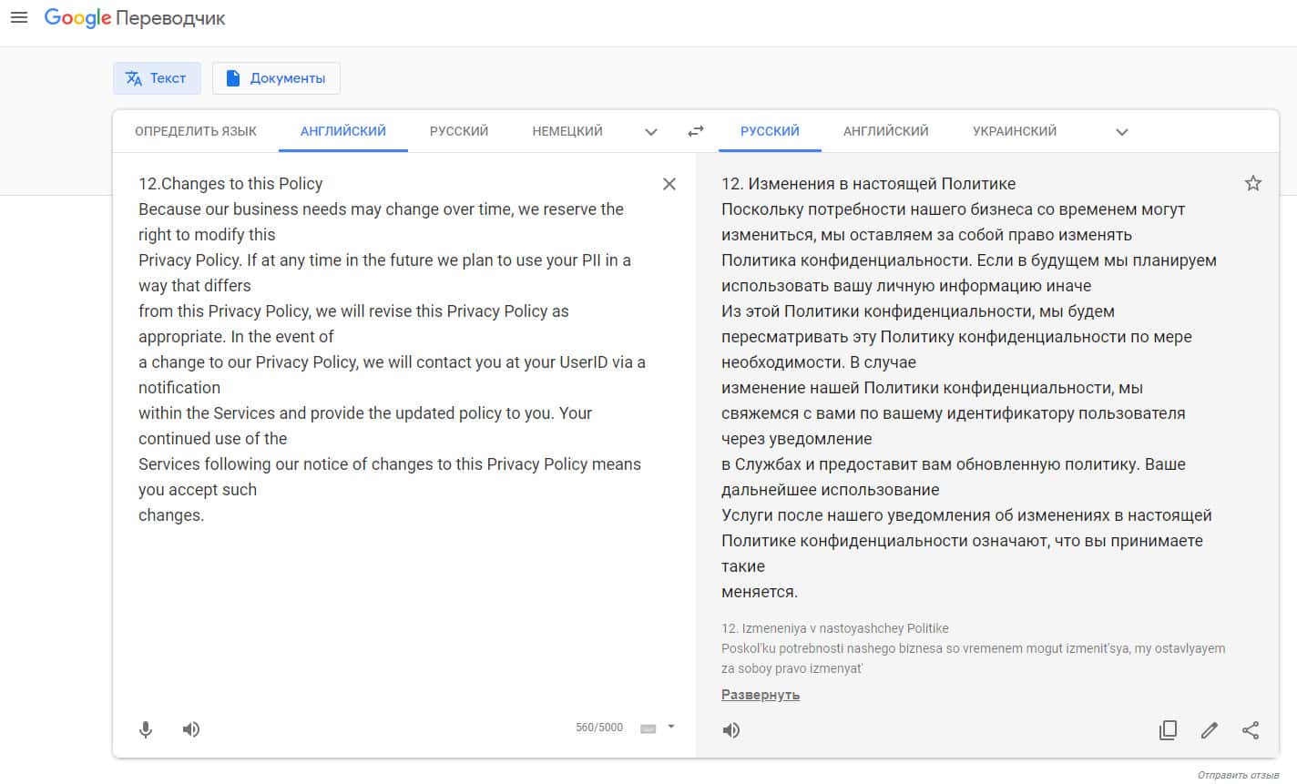Open the main hamburger menu

tap(18, 17)
